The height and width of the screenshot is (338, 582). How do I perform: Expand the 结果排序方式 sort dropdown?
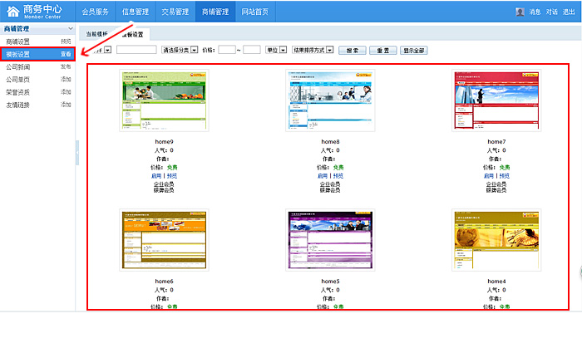(312, 51)
